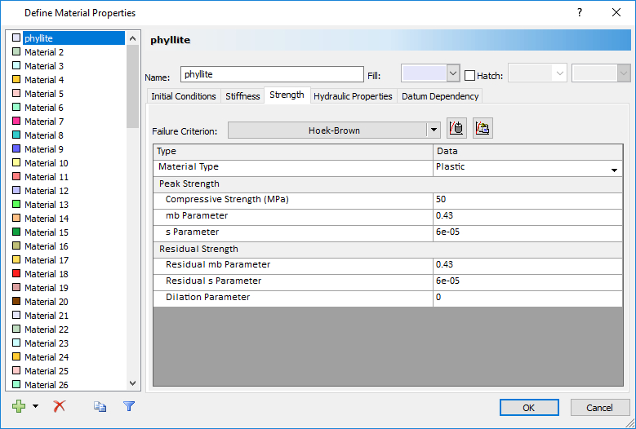Go to the Datum Dependency tab

(x=440, y=96)
